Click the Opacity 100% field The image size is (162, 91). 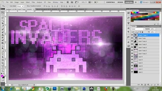[152, 29]
